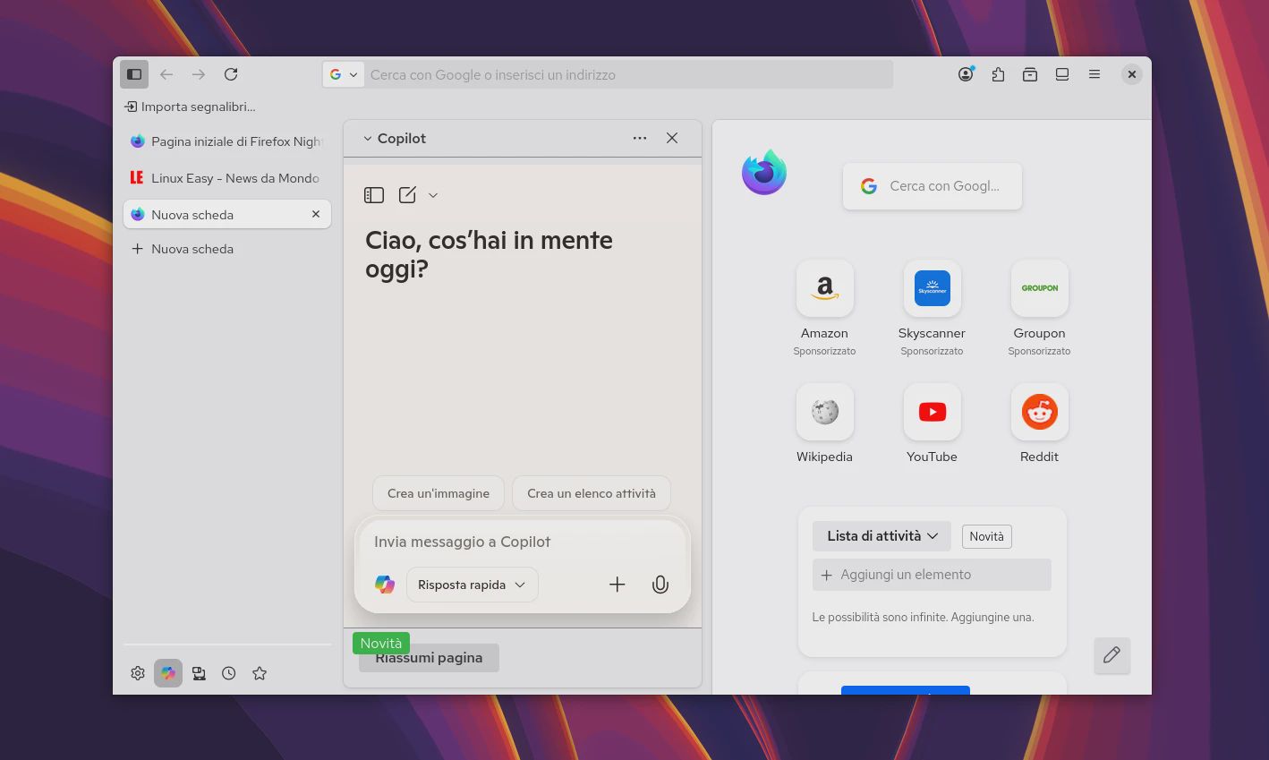Switch to Pagina iniziale di Firefox Nightly tab
This screenshot has height=760, width=1269.
227,141
